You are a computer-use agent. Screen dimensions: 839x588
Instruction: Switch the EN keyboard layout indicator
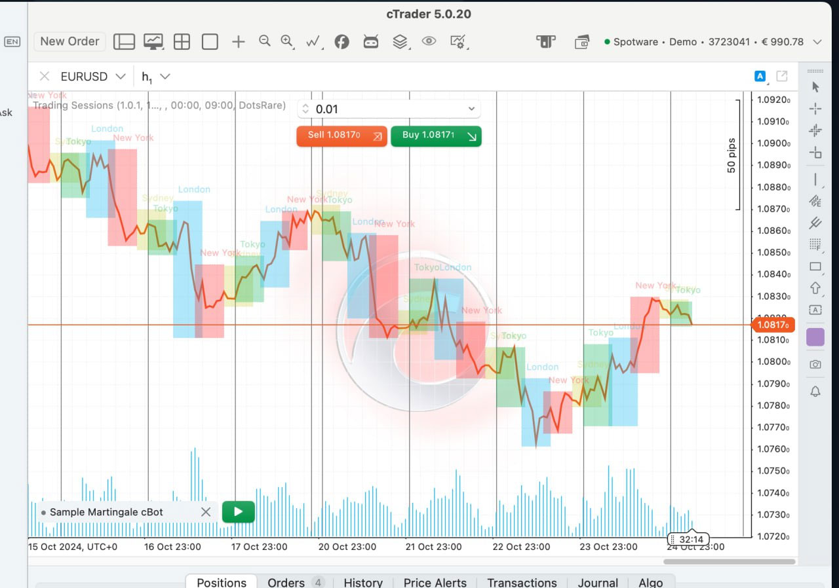point(12,41)
